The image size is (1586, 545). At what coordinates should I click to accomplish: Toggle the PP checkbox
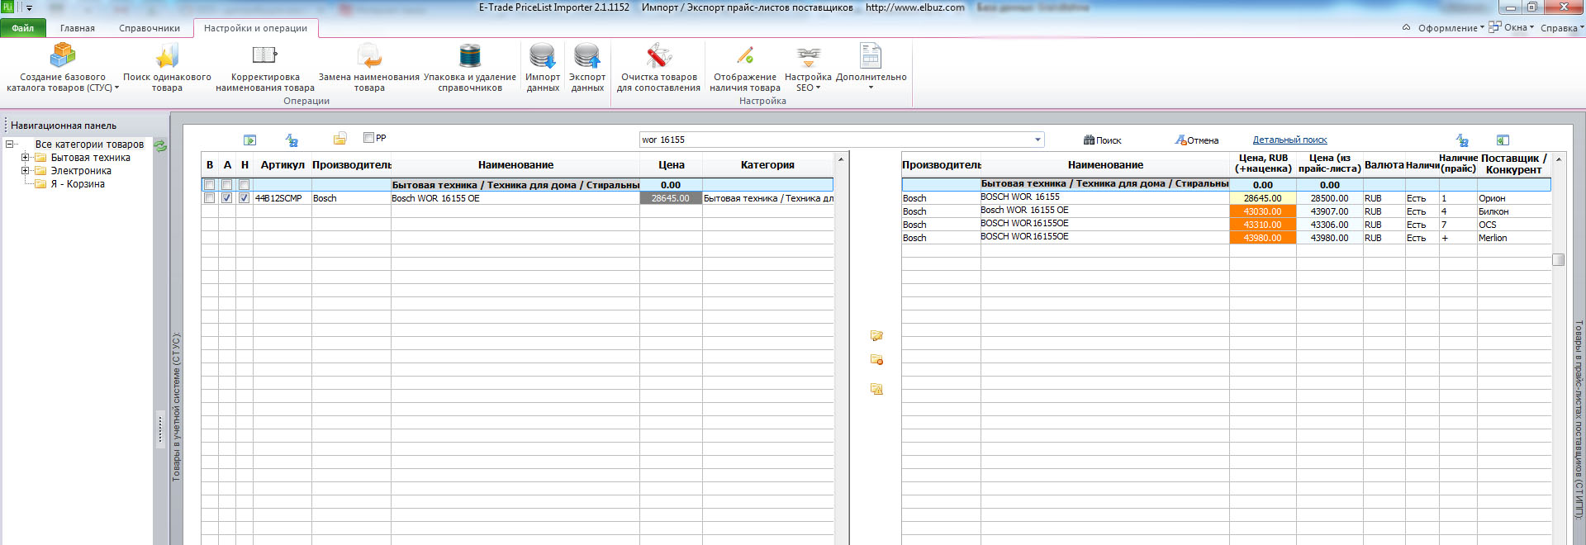pos(369,138)
